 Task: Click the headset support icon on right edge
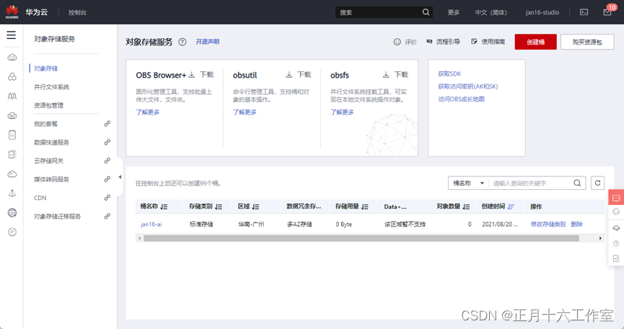pos(616,227)
